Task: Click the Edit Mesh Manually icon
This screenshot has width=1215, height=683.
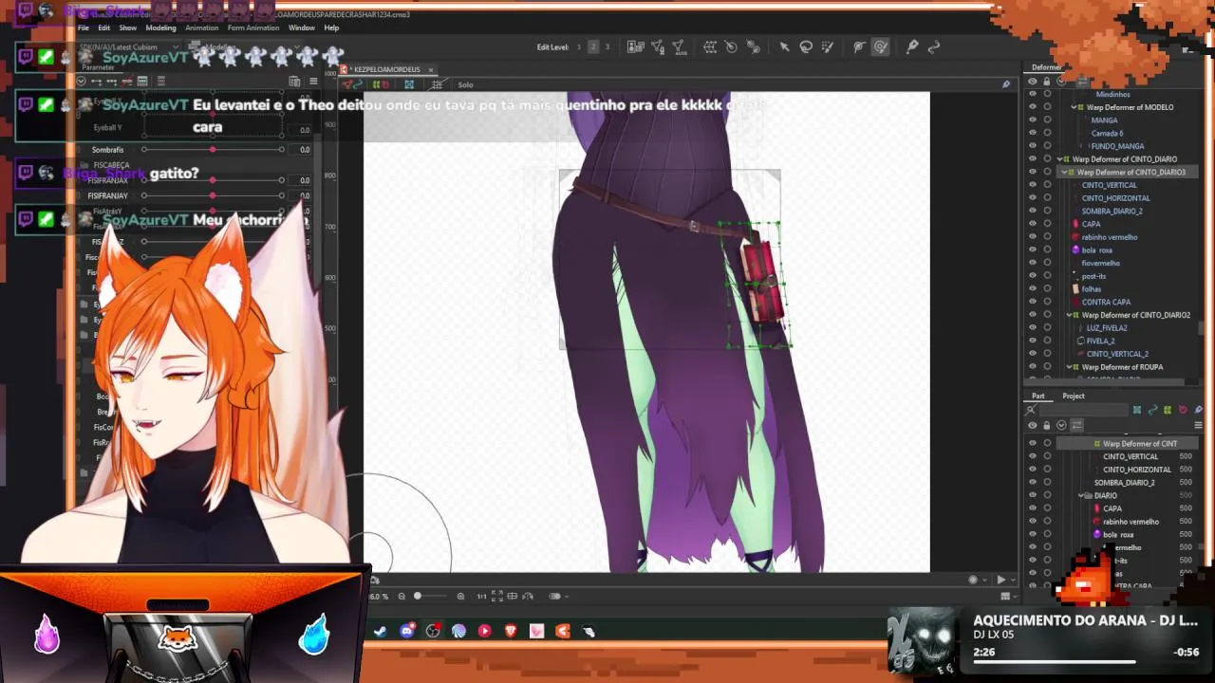Action: [x=657, y=46]
